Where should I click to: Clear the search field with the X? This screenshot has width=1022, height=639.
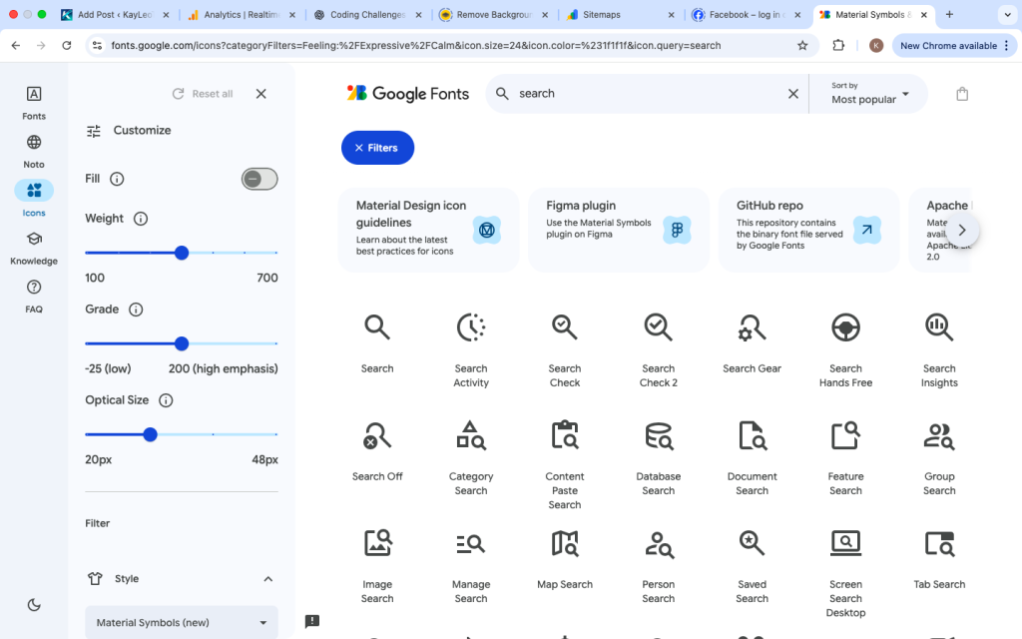point(793,93)
